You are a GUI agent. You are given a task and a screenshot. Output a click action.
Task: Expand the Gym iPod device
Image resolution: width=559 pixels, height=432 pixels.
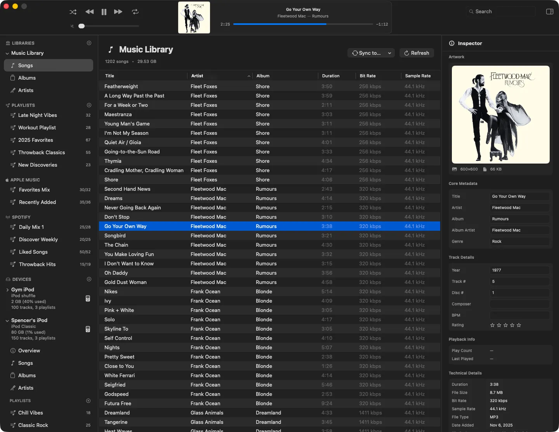tap(7, 290)
